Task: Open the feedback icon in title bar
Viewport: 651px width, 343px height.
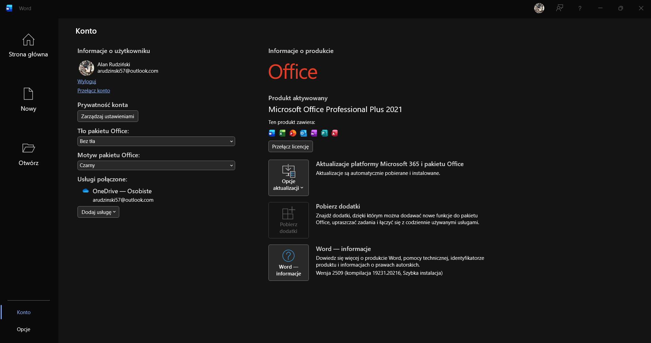Action: (560, 8)
